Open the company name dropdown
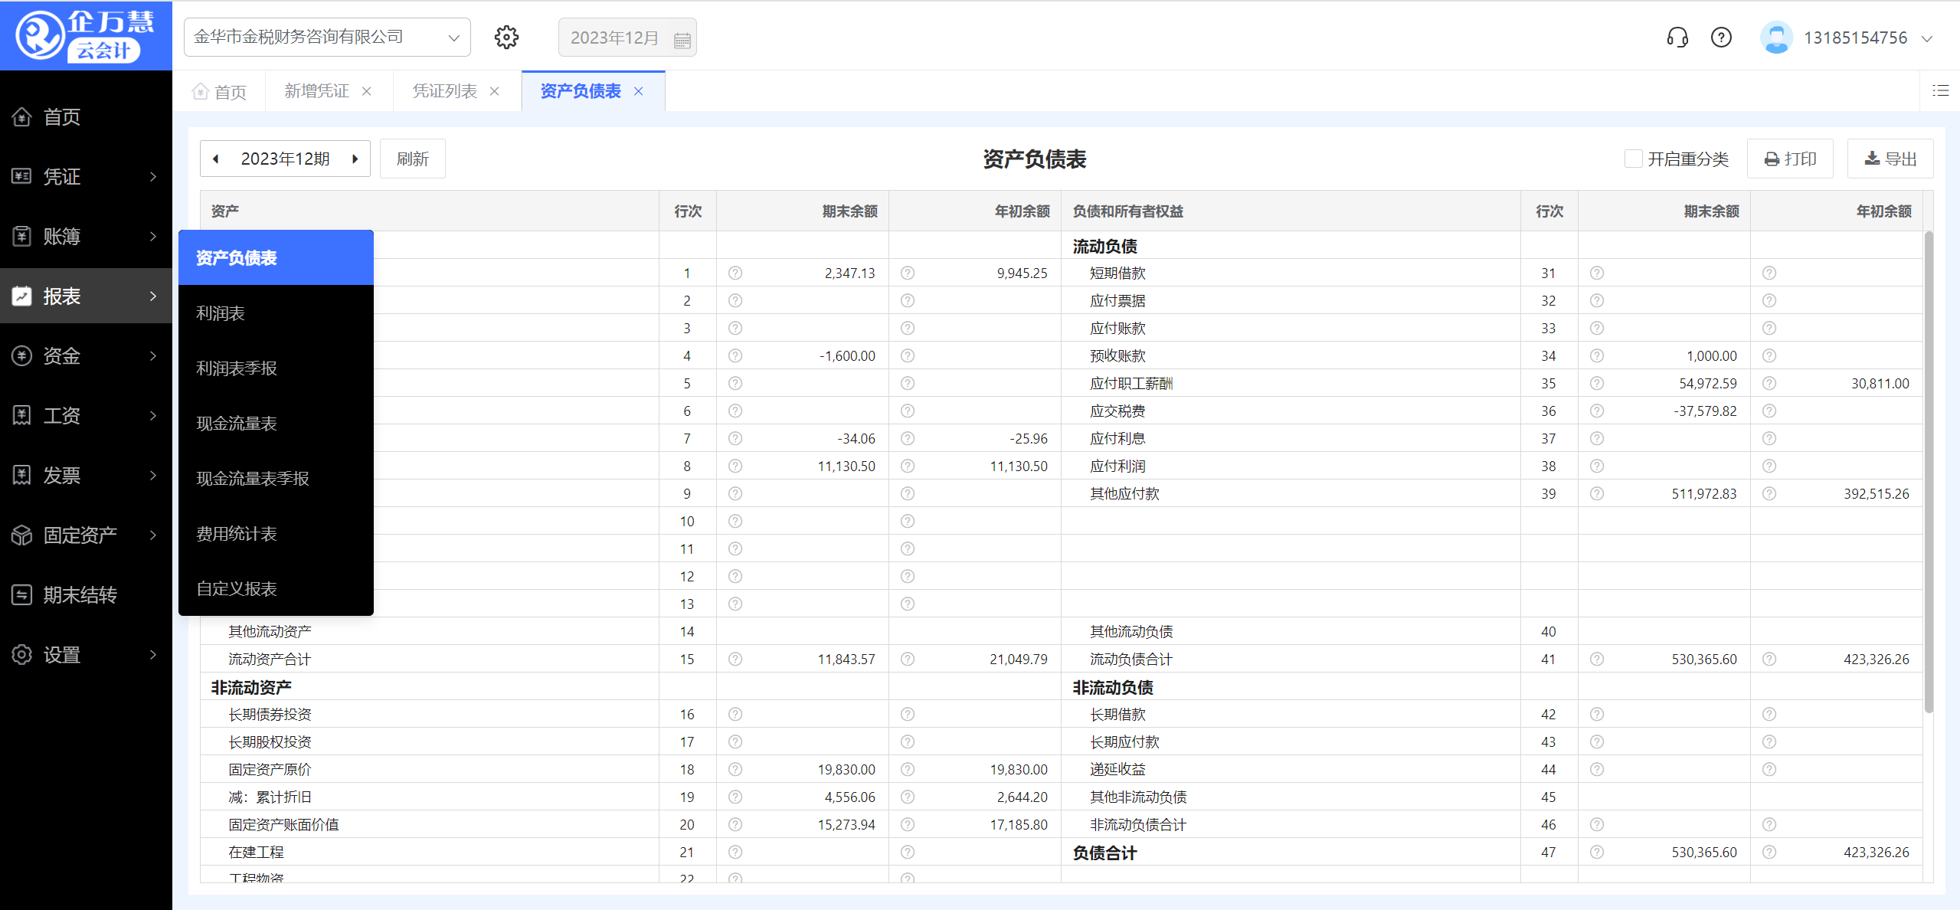 coord(453,37)
